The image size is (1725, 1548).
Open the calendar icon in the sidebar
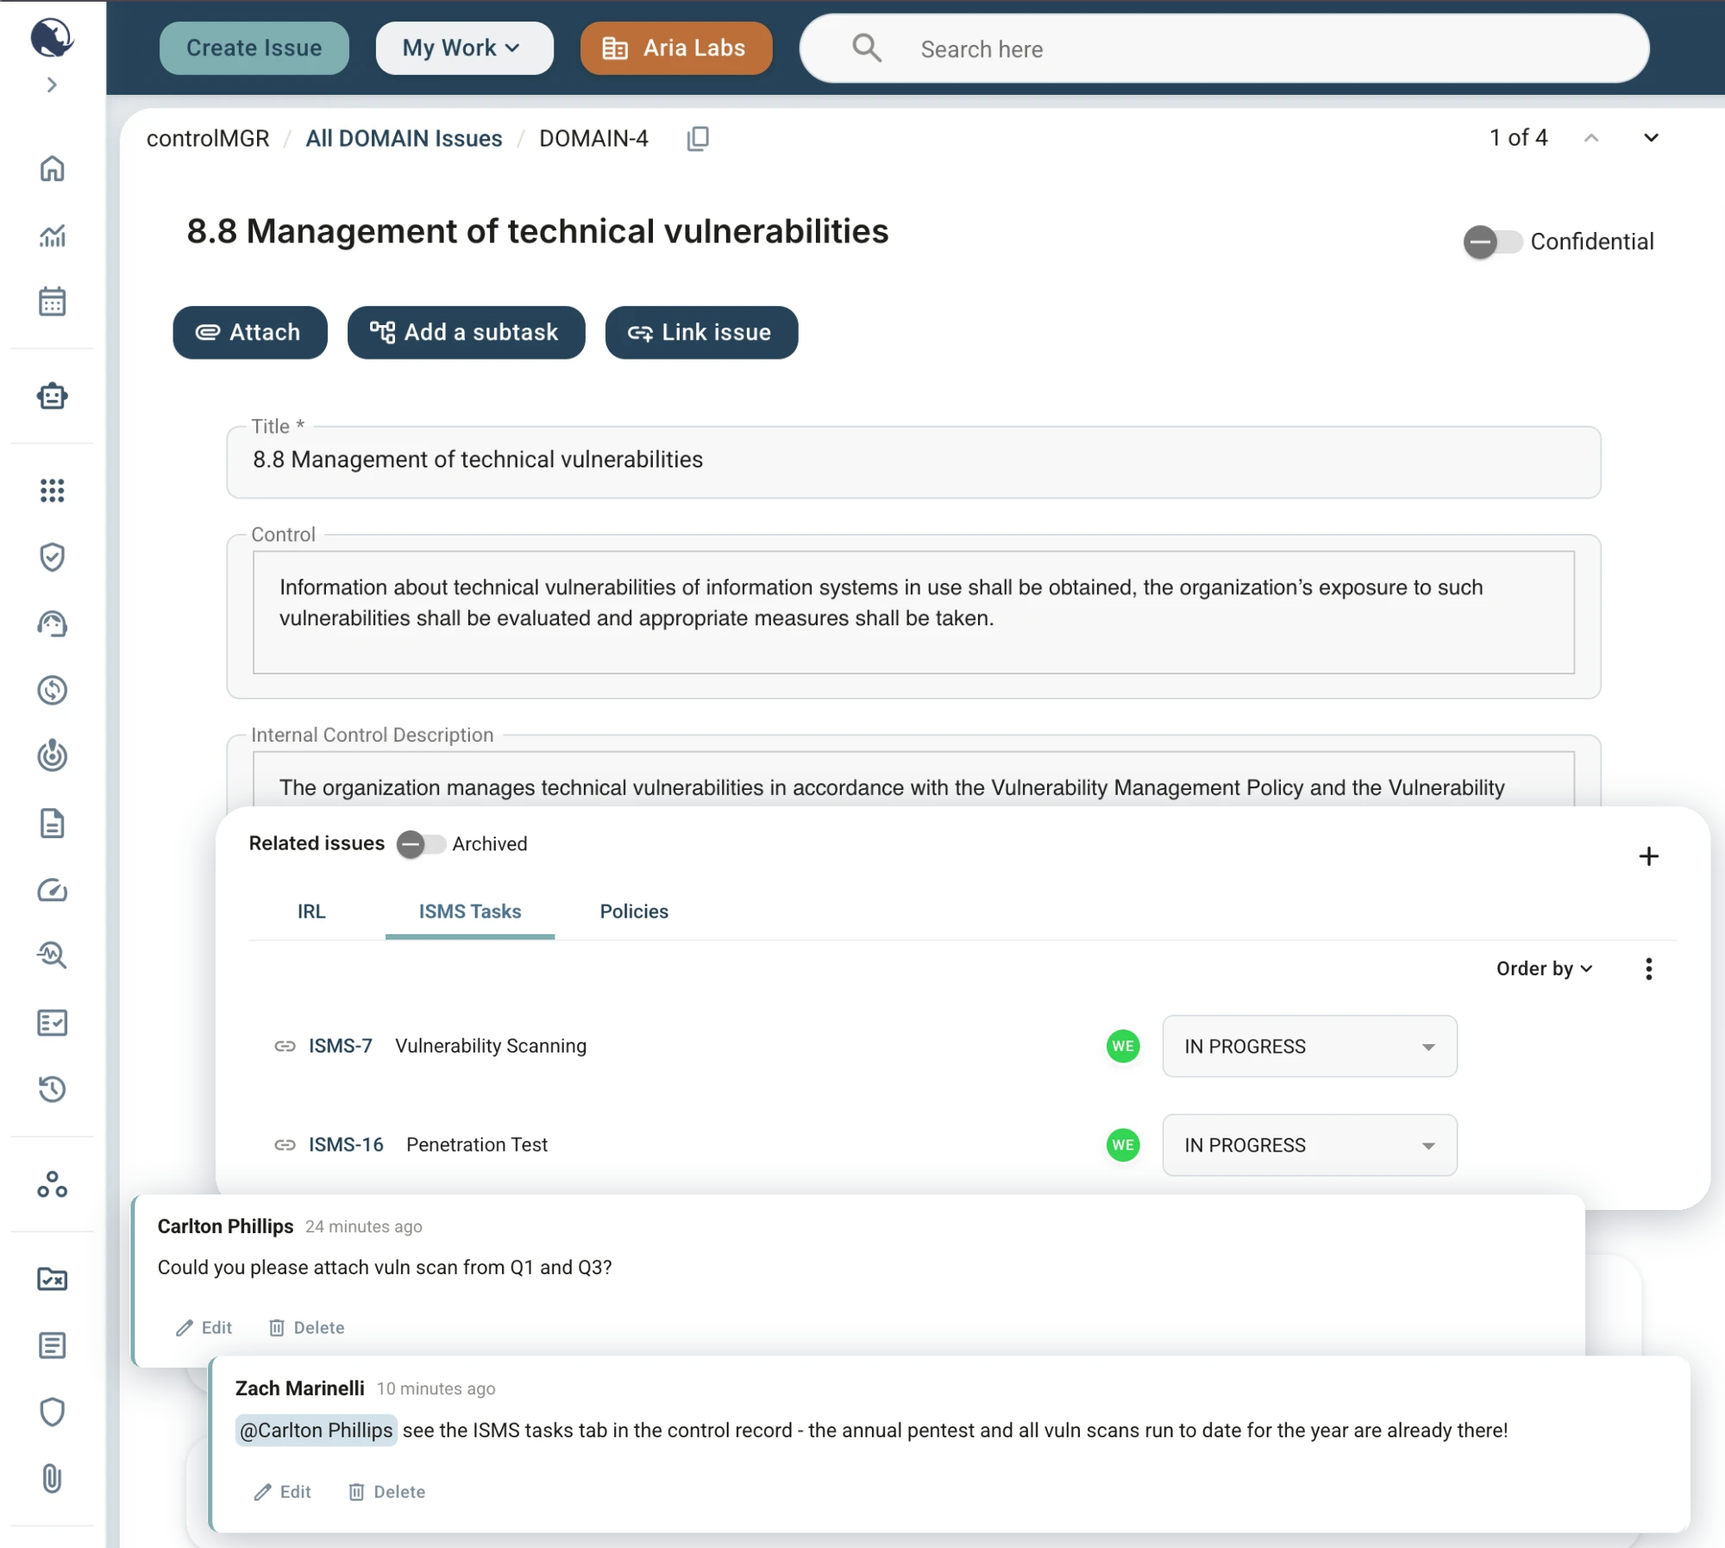tap(53, 301)
